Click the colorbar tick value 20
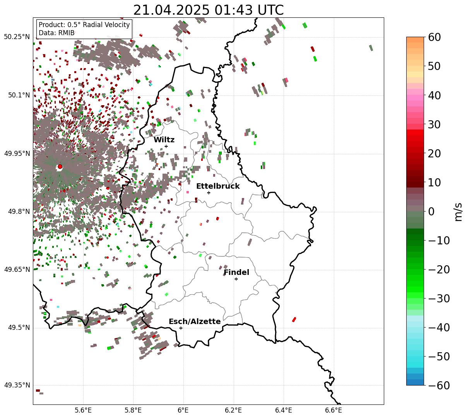 coord(434,153)
